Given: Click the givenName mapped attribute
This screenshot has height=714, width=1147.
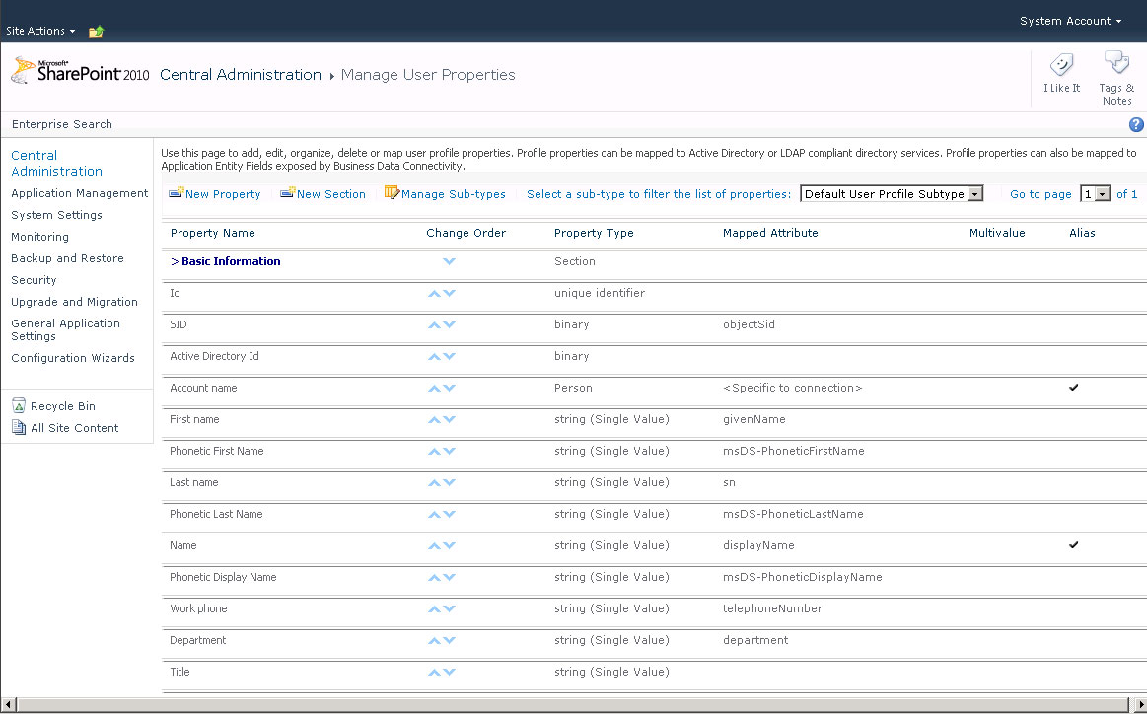Looking at the screenshot, I should click(x=754, y=419).
